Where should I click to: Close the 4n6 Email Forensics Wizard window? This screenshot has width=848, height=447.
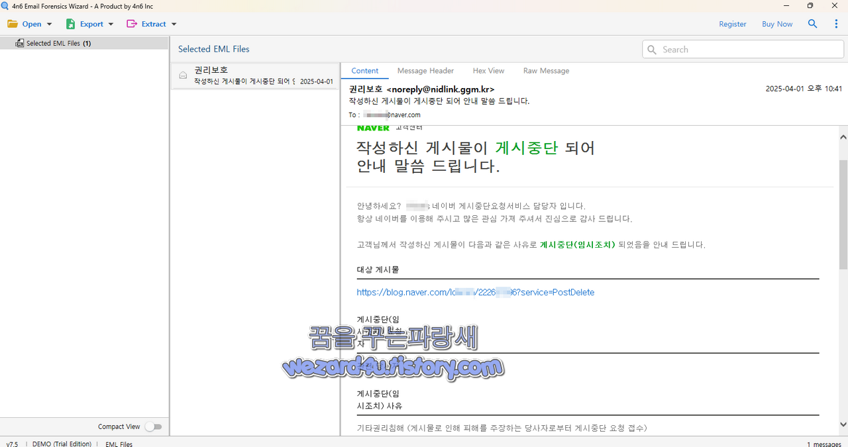click(835, 6)
